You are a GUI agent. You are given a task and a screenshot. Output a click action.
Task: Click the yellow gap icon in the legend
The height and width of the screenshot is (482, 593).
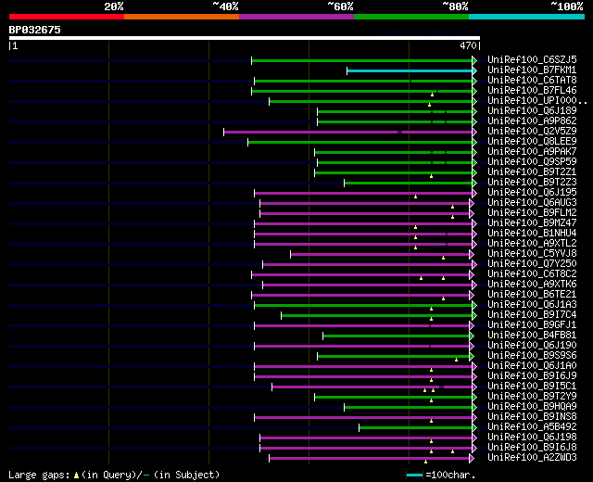tap(76, 476)
